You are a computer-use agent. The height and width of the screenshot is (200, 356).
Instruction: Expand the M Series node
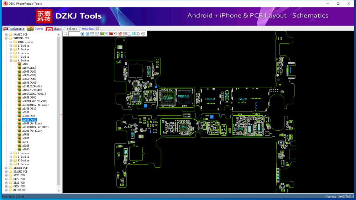(11, 160)
